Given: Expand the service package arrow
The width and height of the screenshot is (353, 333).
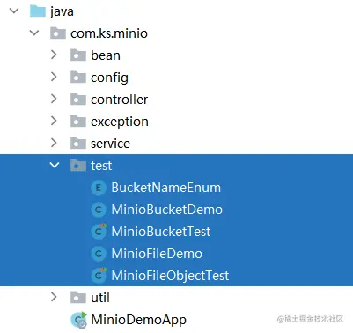Looking at the screenshot, I should tap(54, 143).
